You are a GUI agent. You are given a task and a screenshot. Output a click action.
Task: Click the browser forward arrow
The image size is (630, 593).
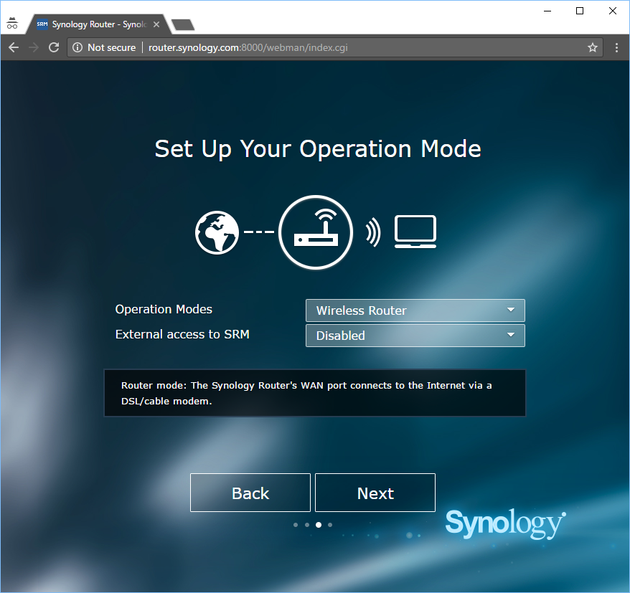click(x=34, y=47)
